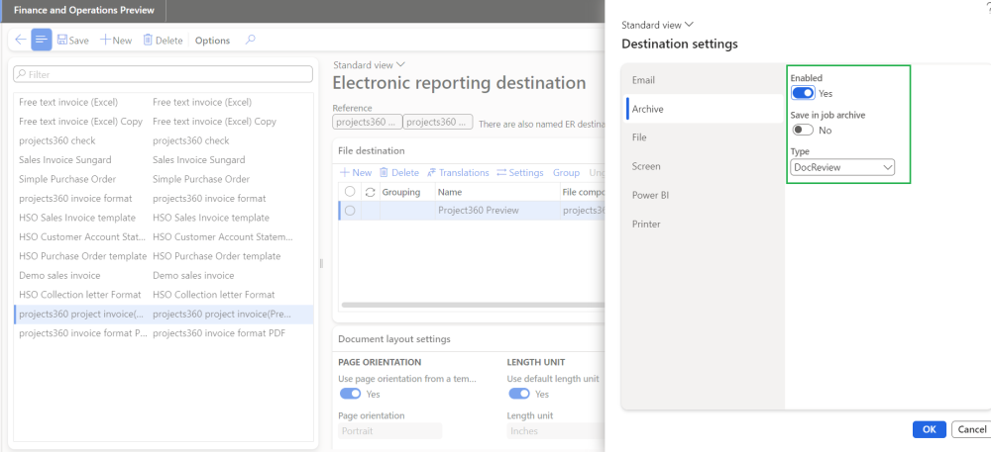Screen dimensions: 991x452
Task: Open the Type dropdown showing DocReview
Action: [x=842, y=168]
